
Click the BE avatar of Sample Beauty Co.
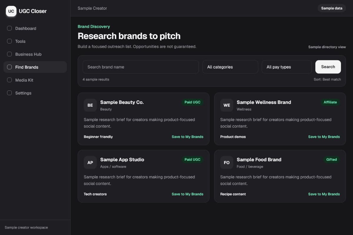[x=90, y=105]
